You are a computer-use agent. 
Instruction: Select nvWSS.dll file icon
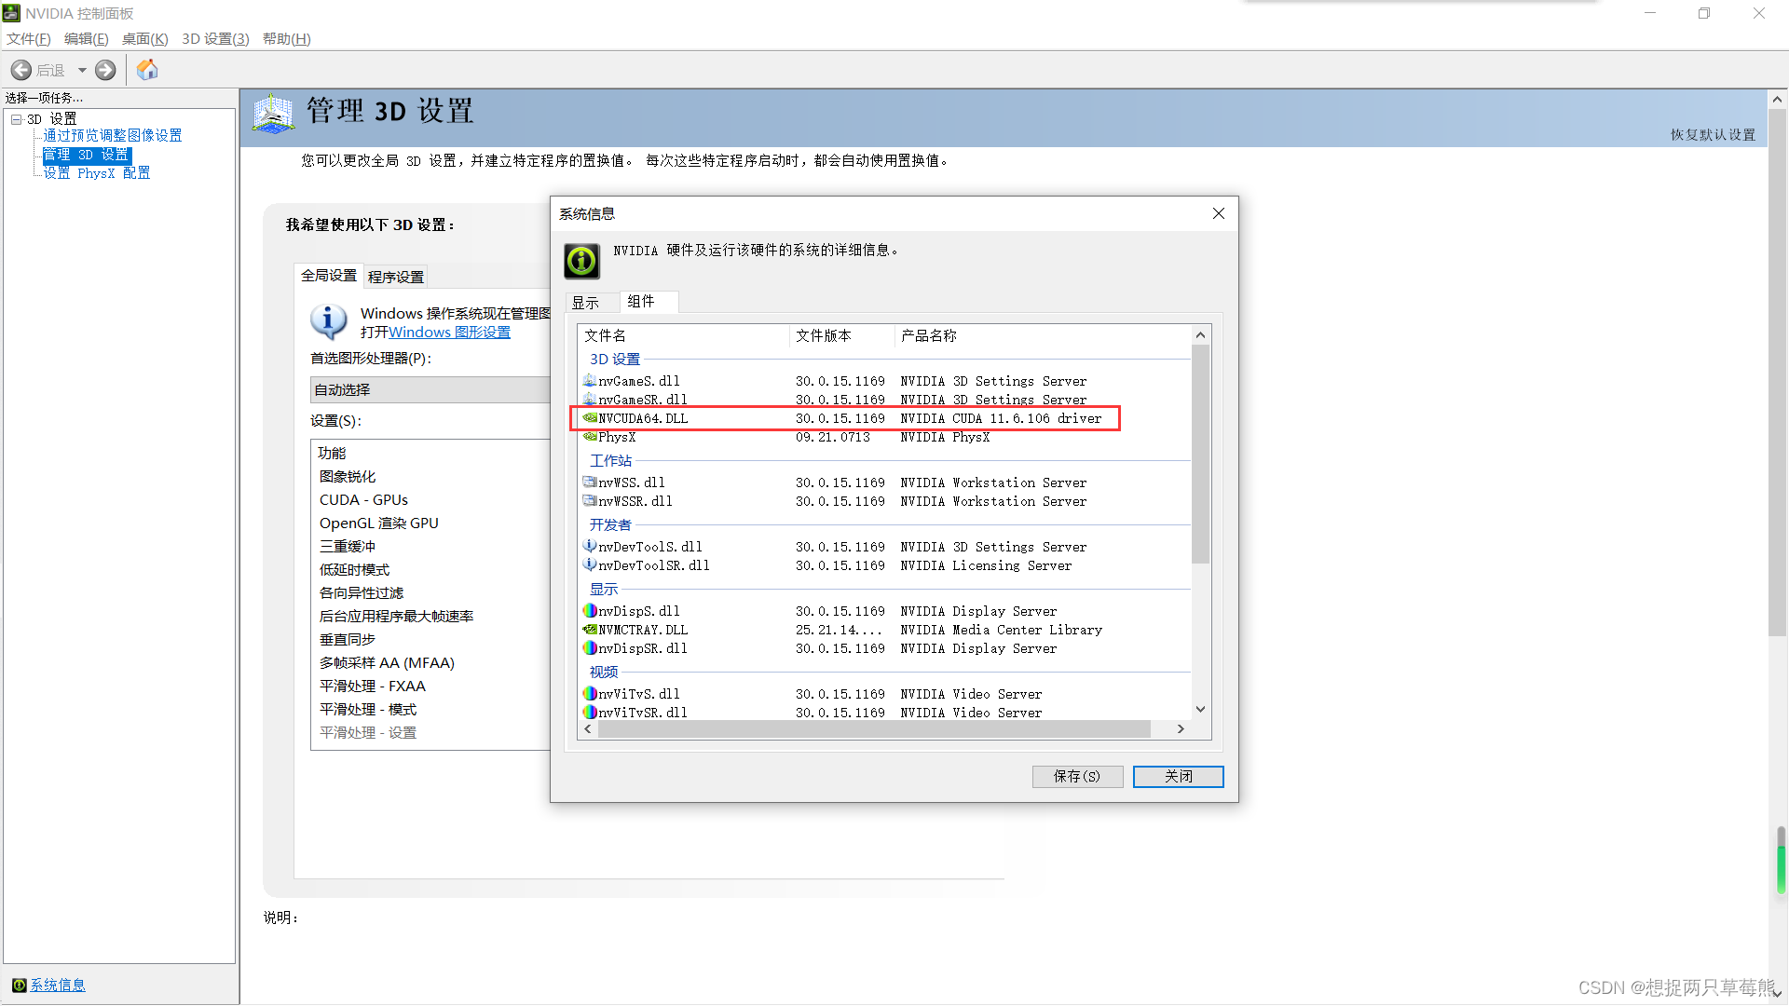pyautogui.click(x=590, y=483)
